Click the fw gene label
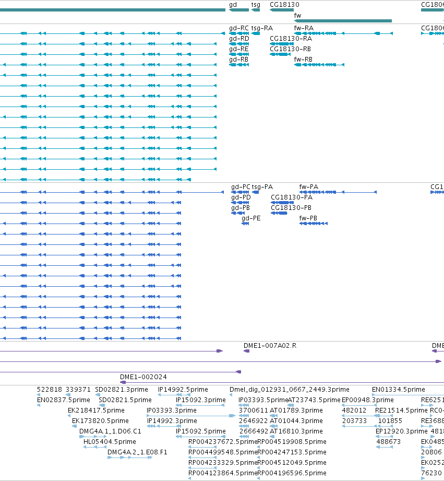Screen dimensions: 444x481 click(x=297, y=16)
